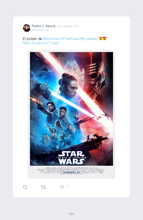This screenshot has width=143, height=220.
Task: Click the @fuertecito handle
Action: pos(40,30)
